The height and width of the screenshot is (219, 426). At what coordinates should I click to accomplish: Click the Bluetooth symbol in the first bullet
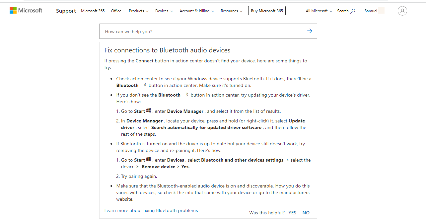click(145, 85)
